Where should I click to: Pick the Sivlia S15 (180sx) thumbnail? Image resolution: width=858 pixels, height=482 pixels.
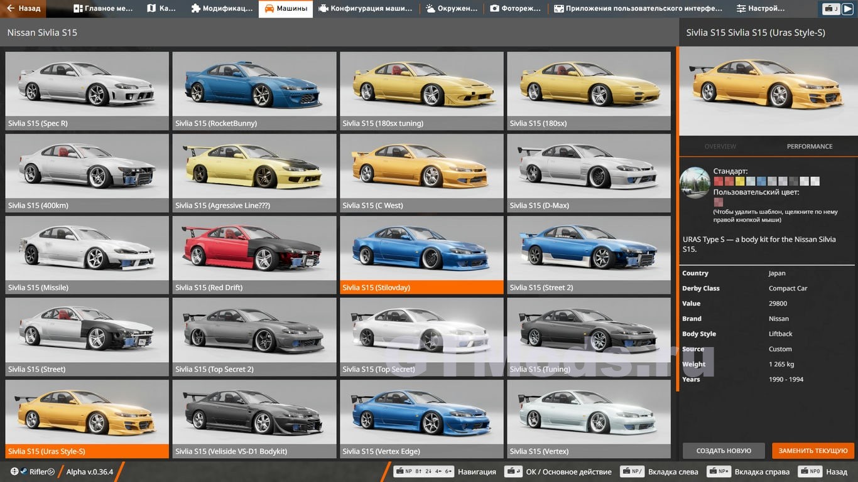(x=589, y=91)
